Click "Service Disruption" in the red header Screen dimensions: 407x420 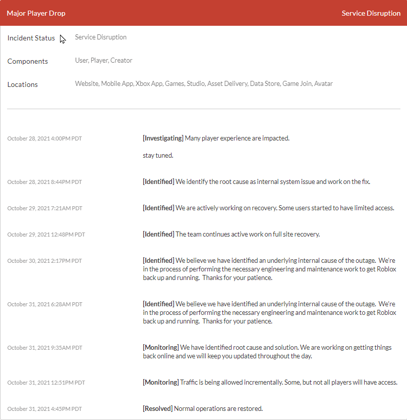pos(371,13)
